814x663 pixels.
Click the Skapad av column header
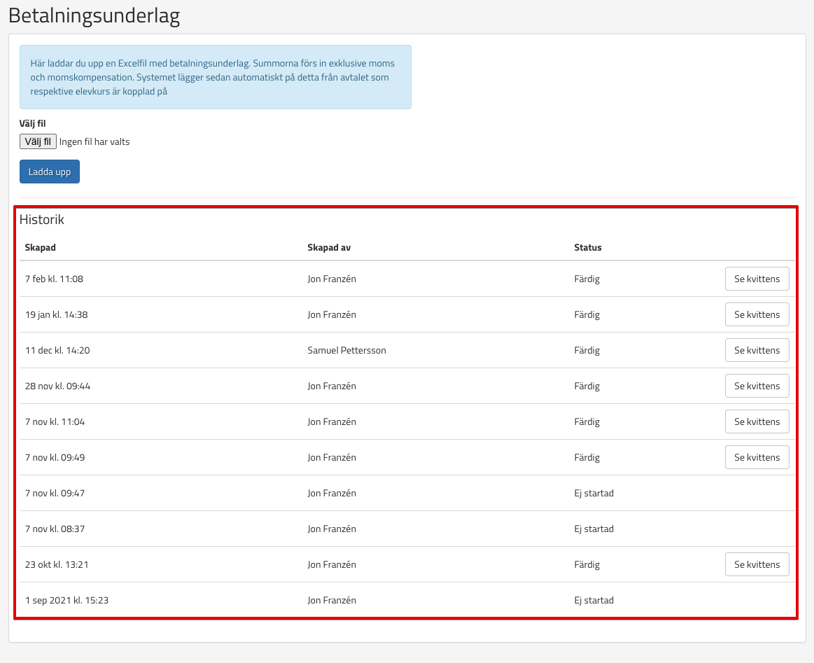328,247
